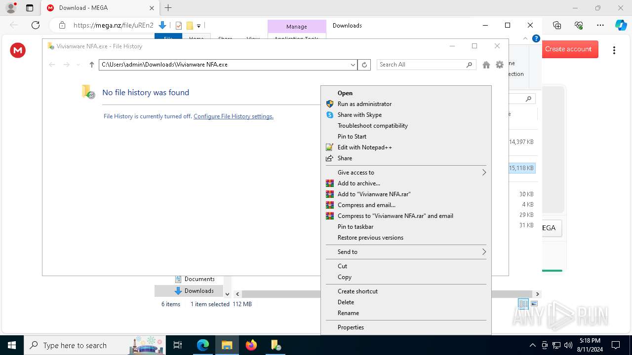Open a new Edge tab

[x=168, y=8]
